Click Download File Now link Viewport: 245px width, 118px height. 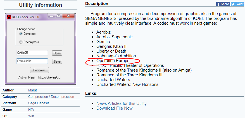tap(114, 108)
